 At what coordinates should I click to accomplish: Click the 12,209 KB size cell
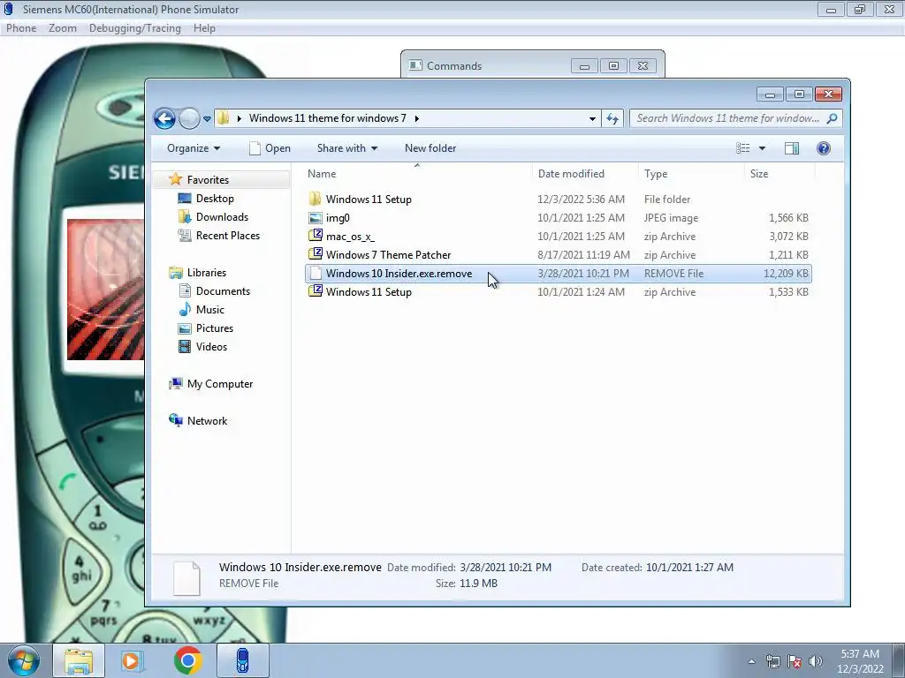tap(786, 274)
